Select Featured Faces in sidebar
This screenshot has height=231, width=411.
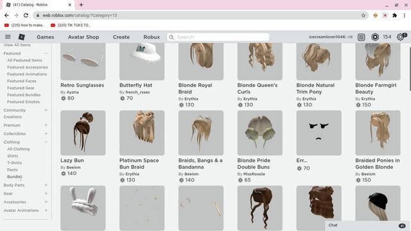click(22, 81)
